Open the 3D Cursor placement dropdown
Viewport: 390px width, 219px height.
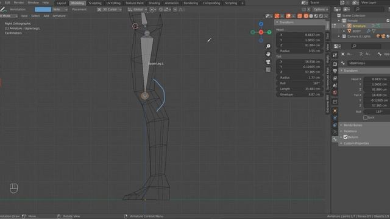point(110,10)
